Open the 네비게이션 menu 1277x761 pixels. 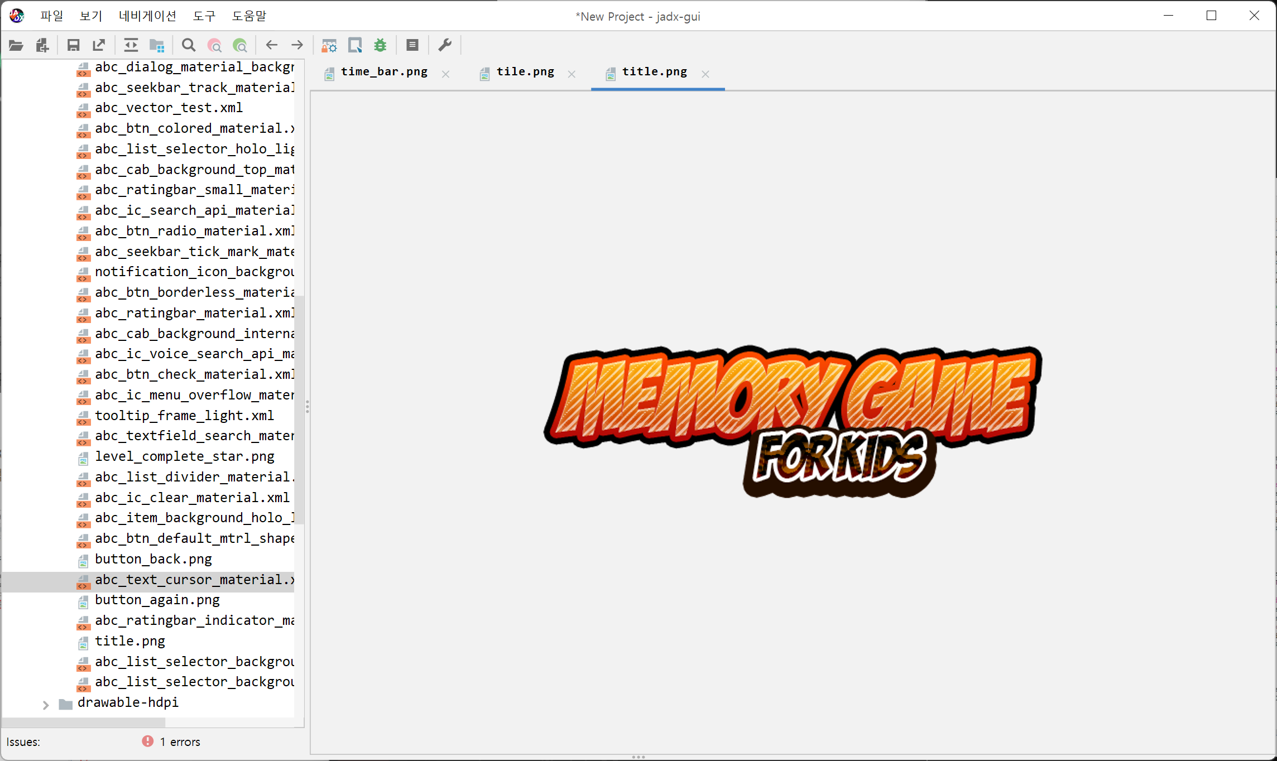click(x=147, y=16)
